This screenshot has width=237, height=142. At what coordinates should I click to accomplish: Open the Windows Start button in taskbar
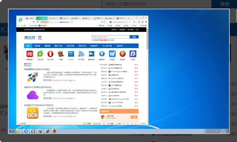[12, 131]
